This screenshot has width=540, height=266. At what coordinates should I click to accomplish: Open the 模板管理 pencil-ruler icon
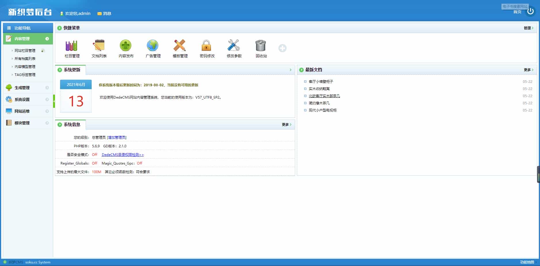180,45
